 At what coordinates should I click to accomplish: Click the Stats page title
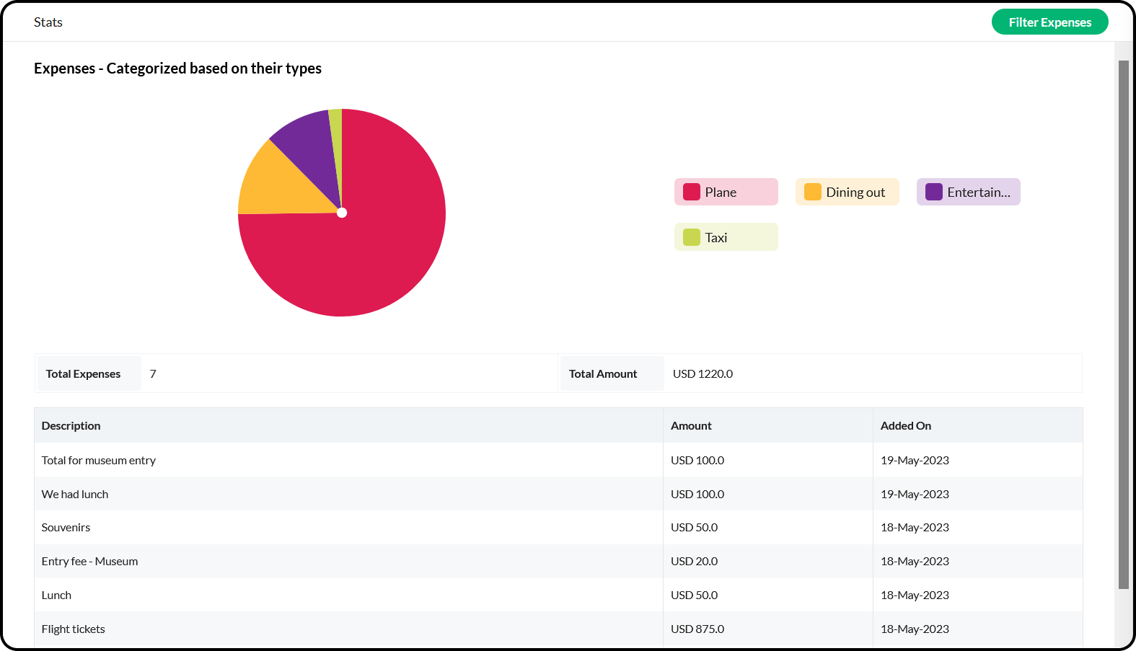point(48,22)
